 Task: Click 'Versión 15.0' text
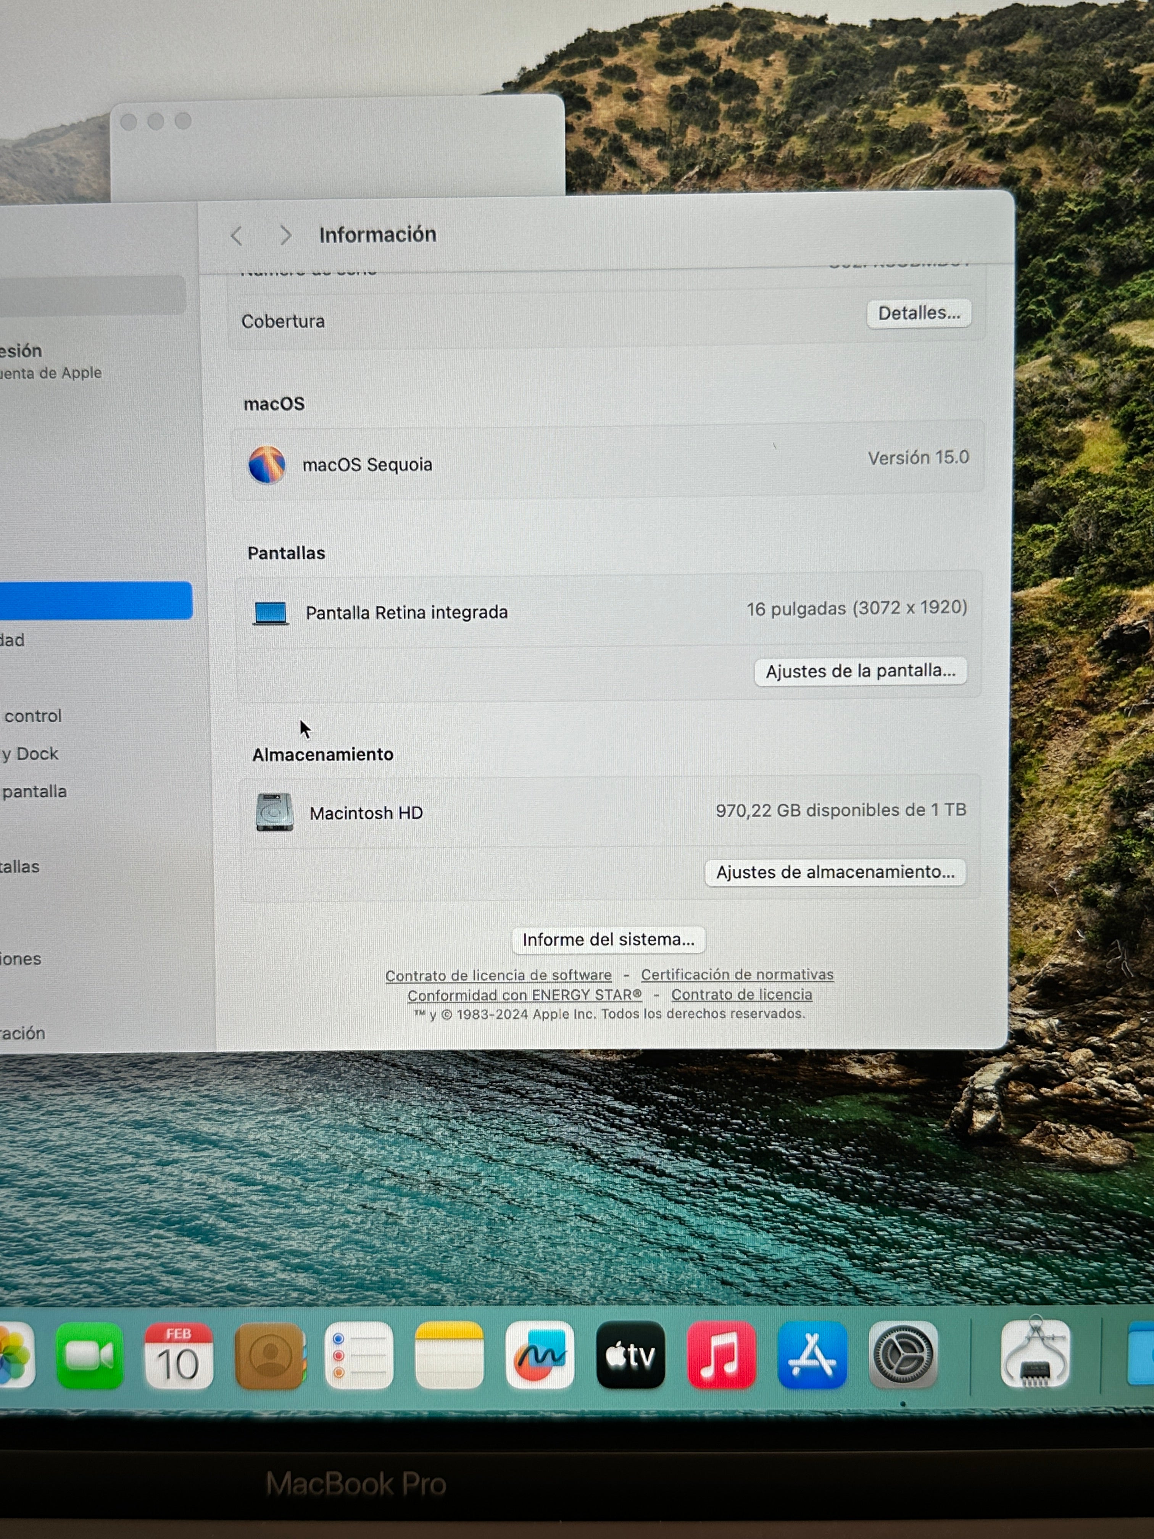pos(918,458)
